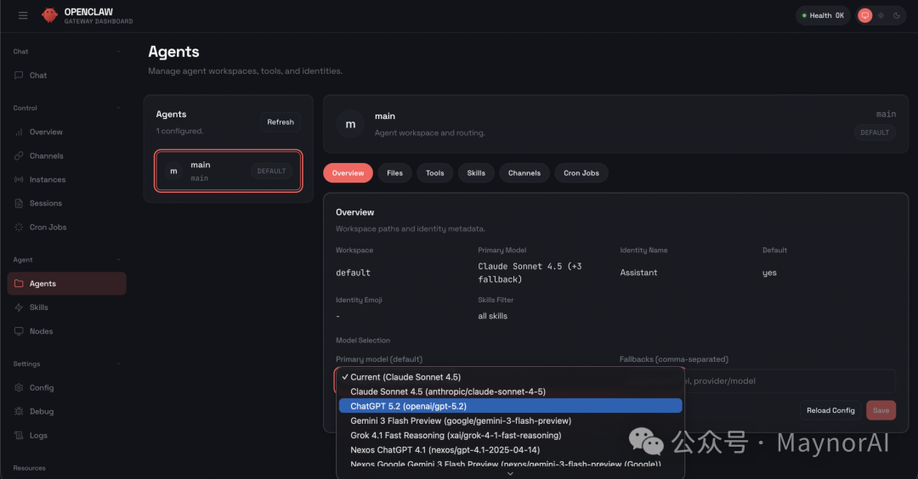The image size is (918, 479).
Task: Expand more models with the dropdown chevron
Action: coord(510,474)
